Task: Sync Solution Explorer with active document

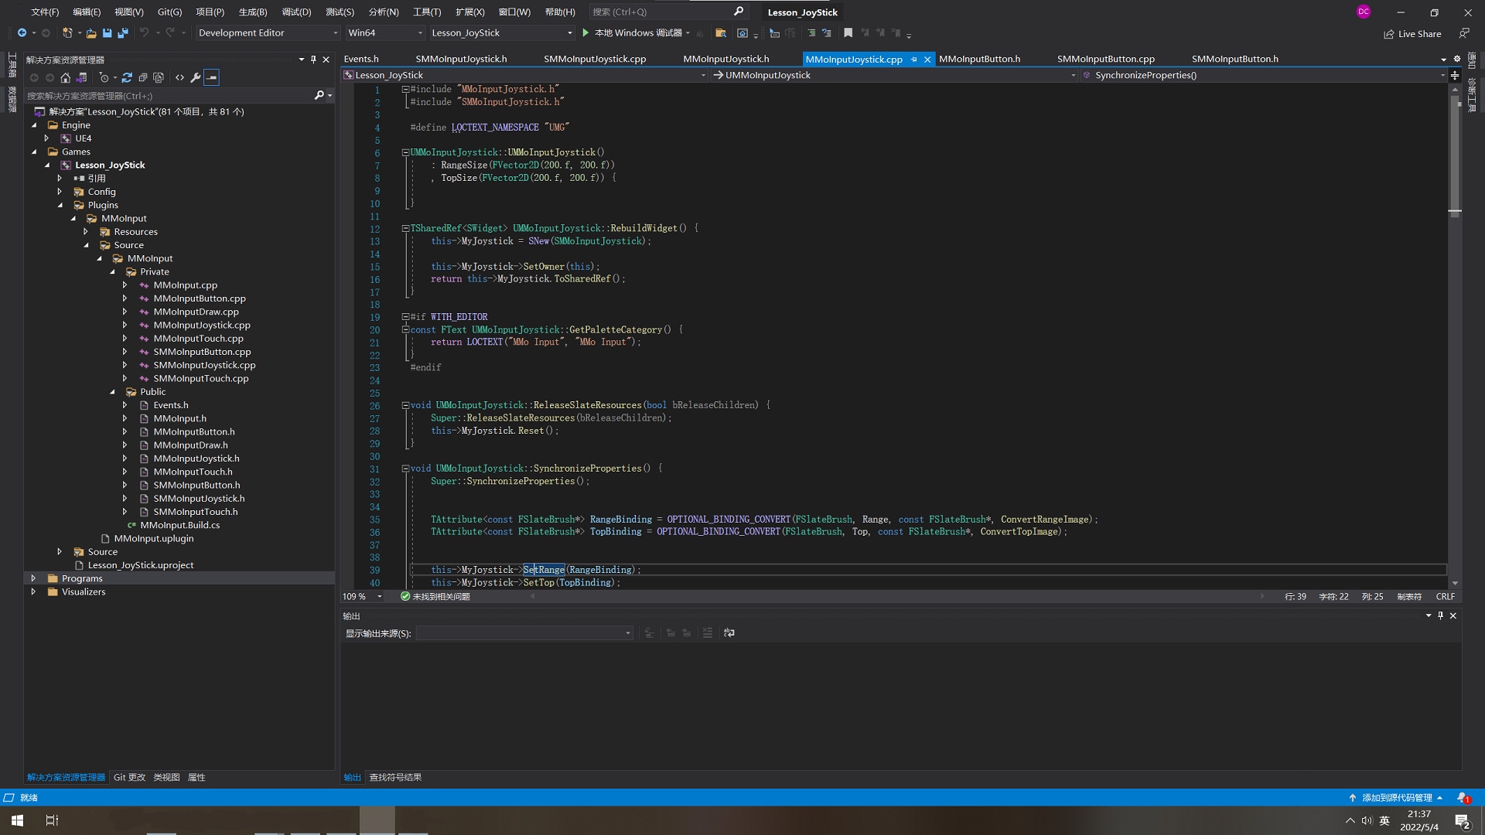Action: pyautogui.click(x=82, y=77)
